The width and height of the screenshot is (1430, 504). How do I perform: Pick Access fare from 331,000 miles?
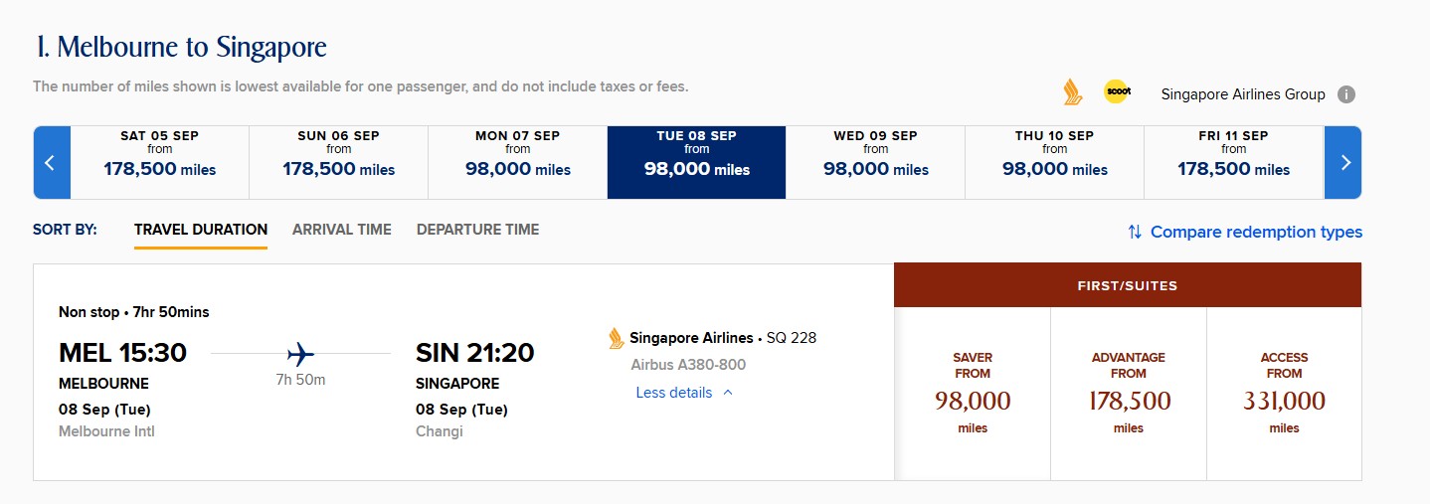click(1284, 394)
